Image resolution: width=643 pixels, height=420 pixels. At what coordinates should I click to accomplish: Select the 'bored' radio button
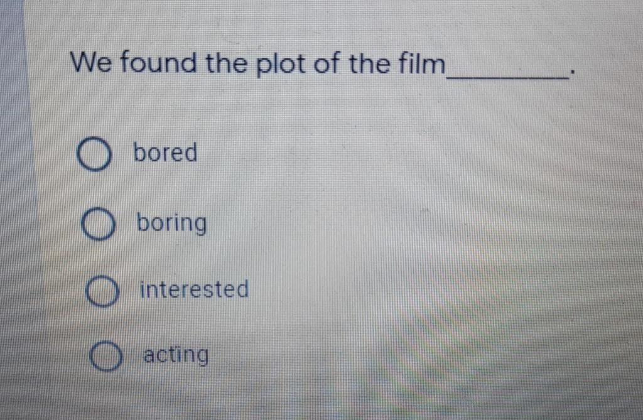94,154
